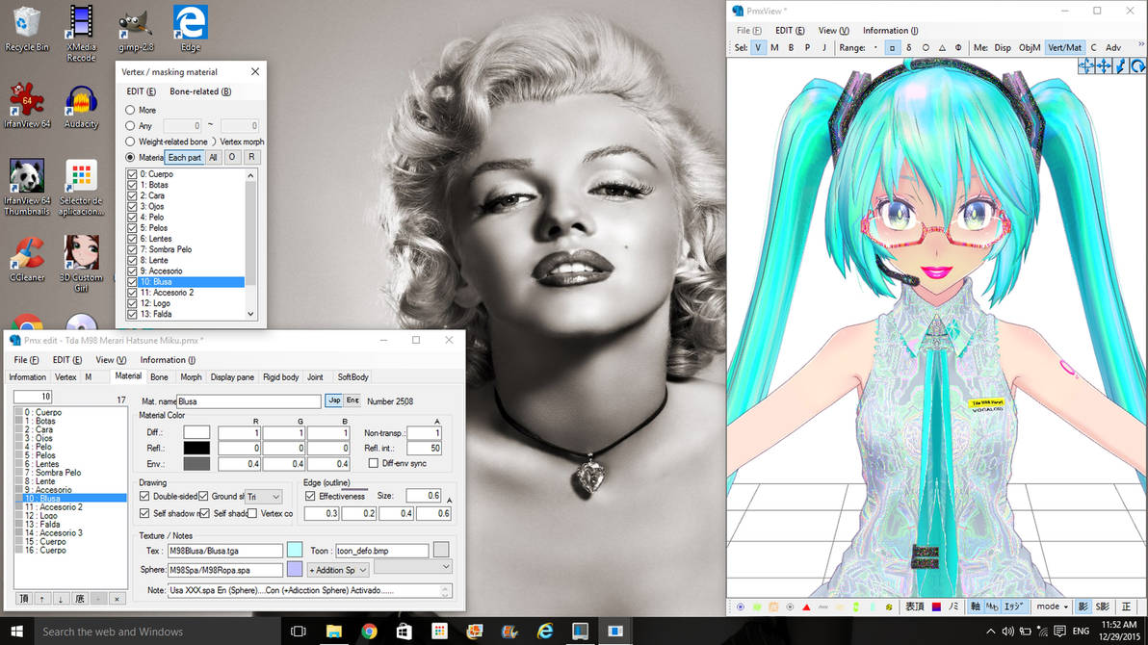
Task: Click the 正 orthographic view button
Action: (x=1126, y=606)
